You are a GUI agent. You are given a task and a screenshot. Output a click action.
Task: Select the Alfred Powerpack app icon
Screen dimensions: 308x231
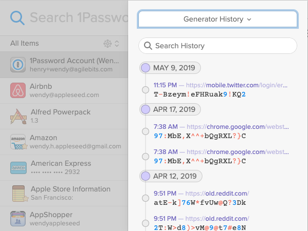[18, 117]
